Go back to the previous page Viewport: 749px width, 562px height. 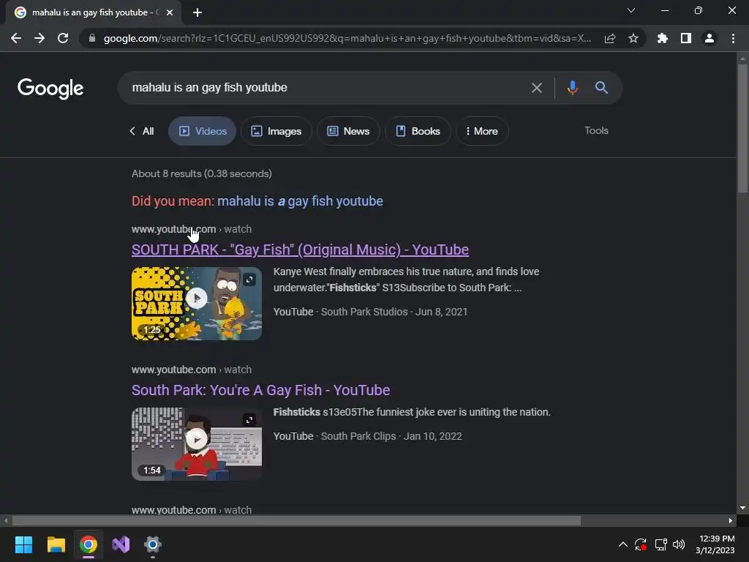point(16,38)
